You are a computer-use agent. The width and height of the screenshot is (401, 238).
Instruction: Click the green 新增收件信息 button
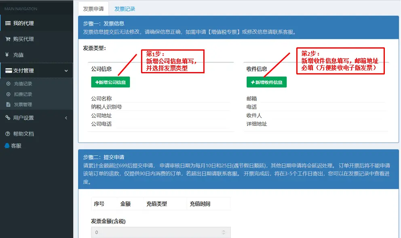click(x=266, y=82)
